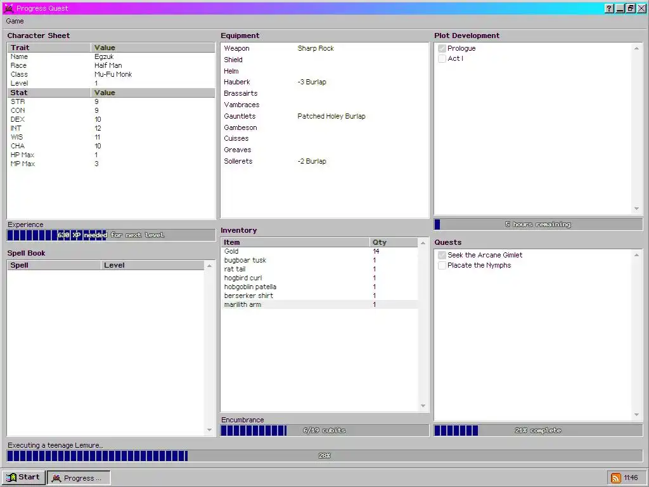Select the rat tail inventory item
649x487 pixels.
pyautogui.click(x=319, y=269)
